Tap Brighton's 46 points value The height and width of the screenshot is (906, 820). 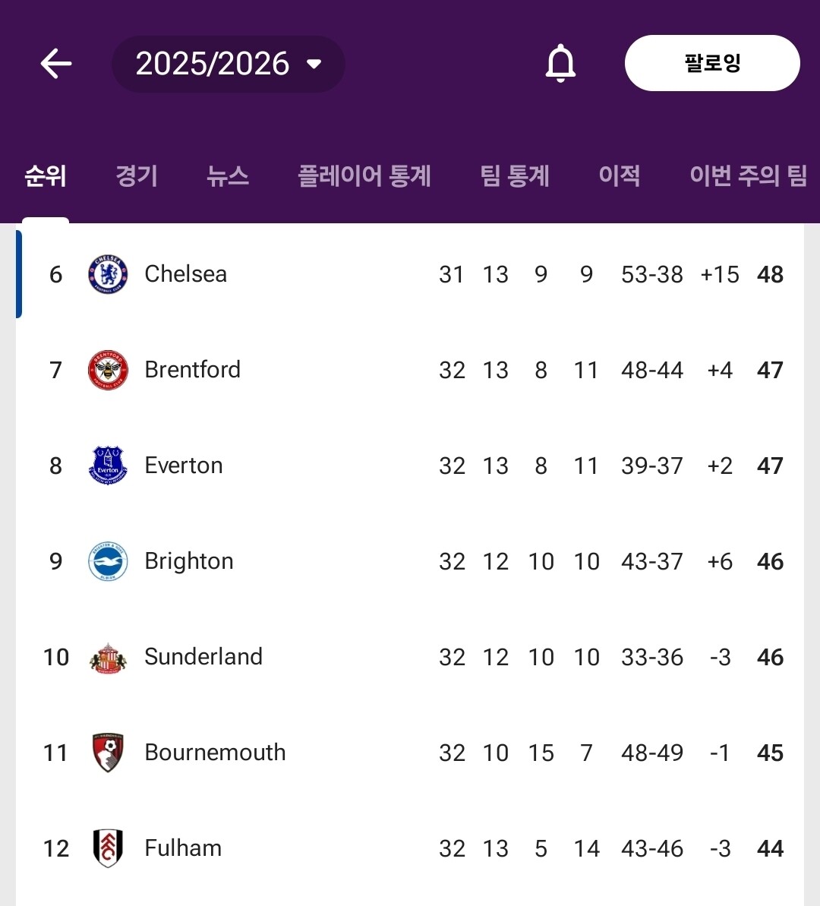pos(770,561)
